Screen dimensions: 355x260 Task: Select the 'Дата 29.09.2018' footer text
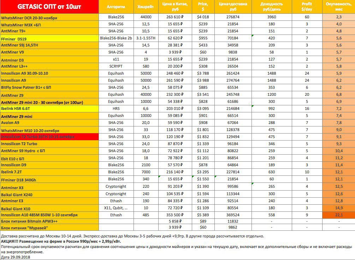tap(16, 257)
